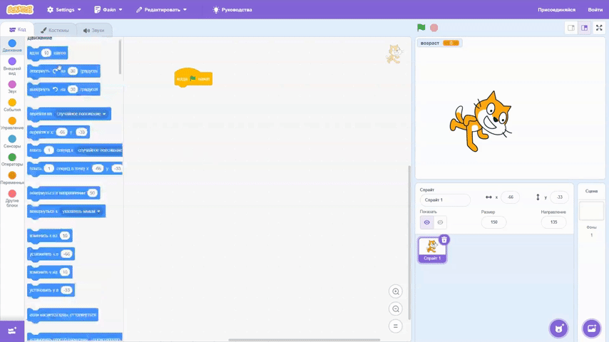Click counterclockwise rotate block arrow icon
Image resolution: width=609 pixels, height=342 pixels.
pos(56,89)
